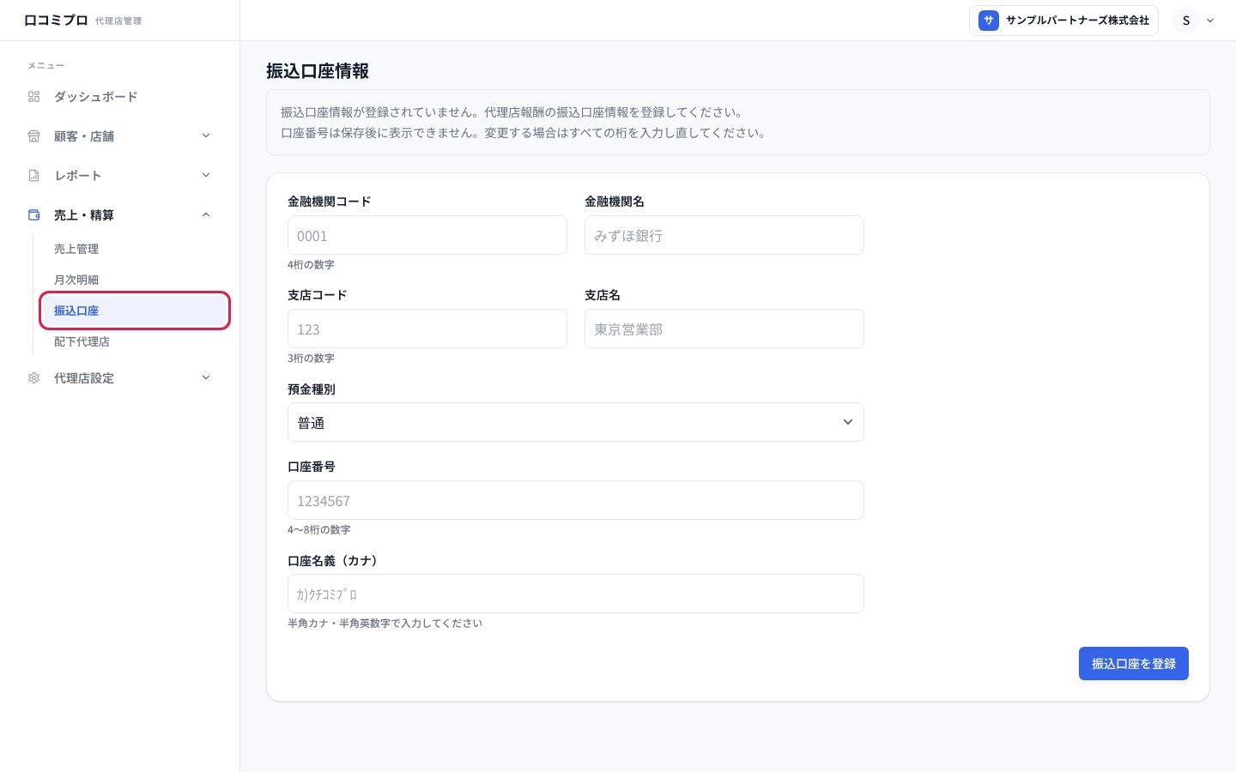Click the 振込口座情報 page heading
The width and height of the screenshot is (1236, 772).
(318, 71)
